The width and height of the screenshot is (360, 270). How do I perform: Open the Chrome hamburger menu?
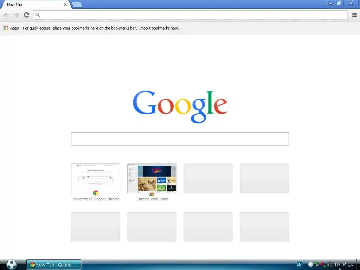coord(354,15)
